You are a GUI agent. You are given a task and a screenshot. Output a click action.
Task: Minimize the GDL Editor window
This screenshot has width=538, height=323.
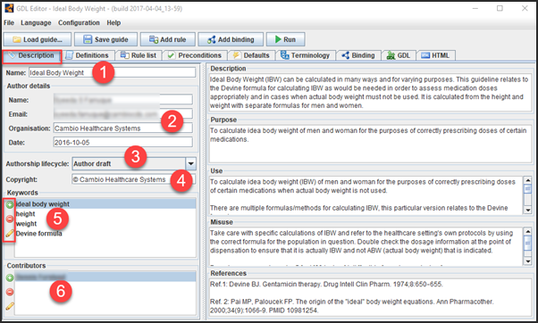pos(475,8)
